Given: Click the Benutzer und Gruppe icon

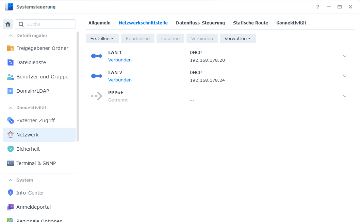Looking at the screenshot, I should click(10, 77).
